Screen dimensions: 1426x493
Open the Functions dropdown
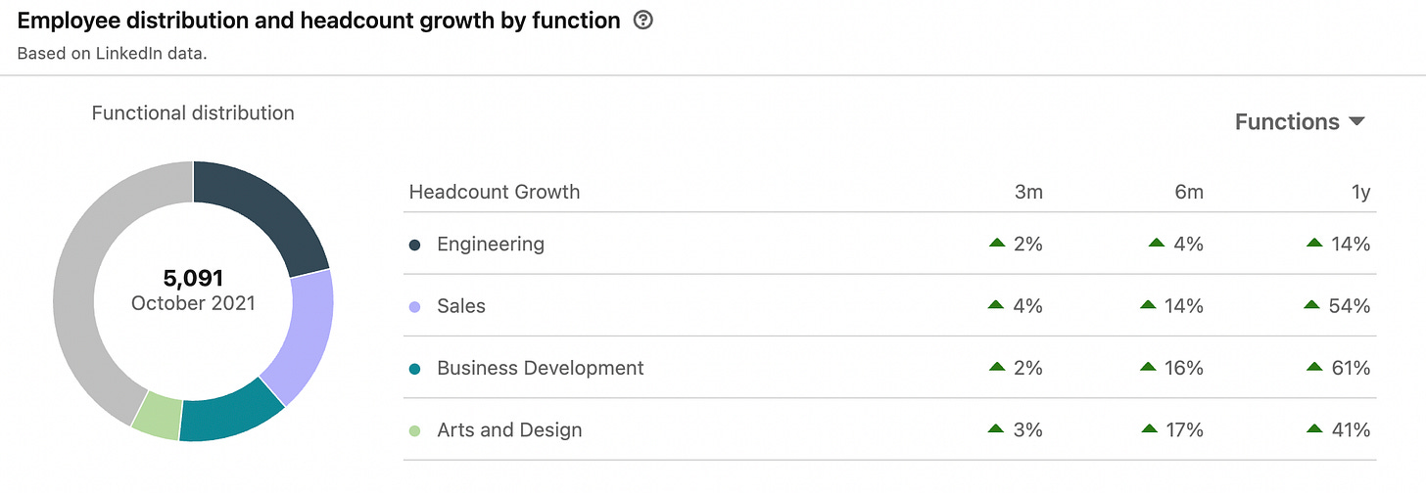tap(1300, 122)
